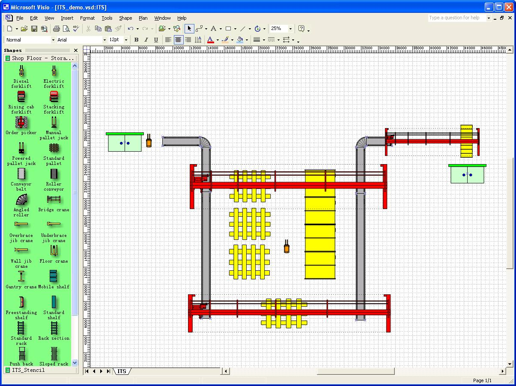The width and height of the screenshot is (516, 386).
Task: Click the Save icon
Action: click(x=34, y=29)
